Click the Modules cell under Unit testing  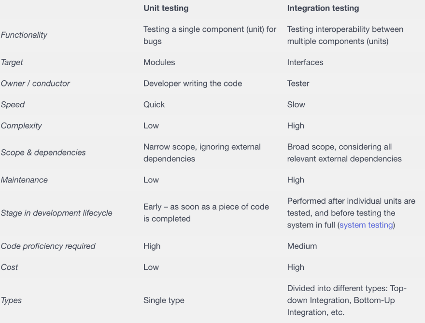159,62
